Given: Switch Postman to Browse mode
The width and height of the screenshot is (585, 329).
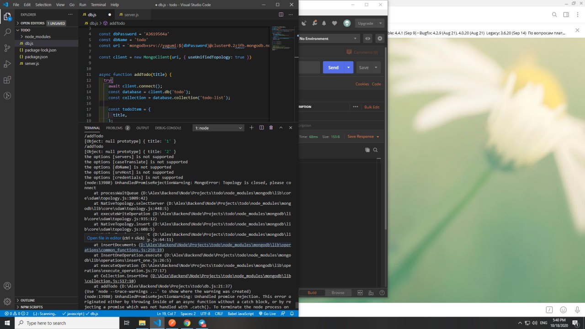Looking at the screenshot, I should [338, 293].
